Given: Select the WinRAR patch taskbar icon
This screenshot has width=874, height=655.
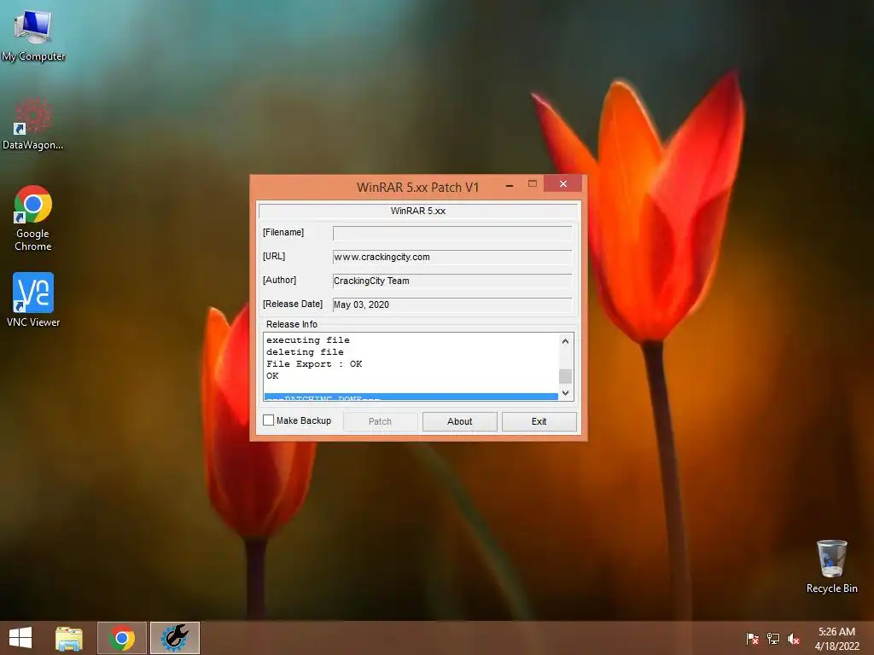Looking at the screenshot, I should coord(174,638).
